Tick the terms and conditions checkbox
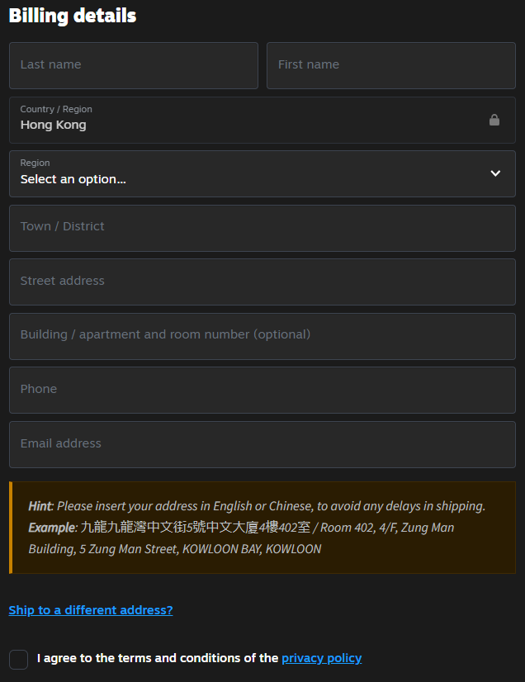 pos(19,659)
